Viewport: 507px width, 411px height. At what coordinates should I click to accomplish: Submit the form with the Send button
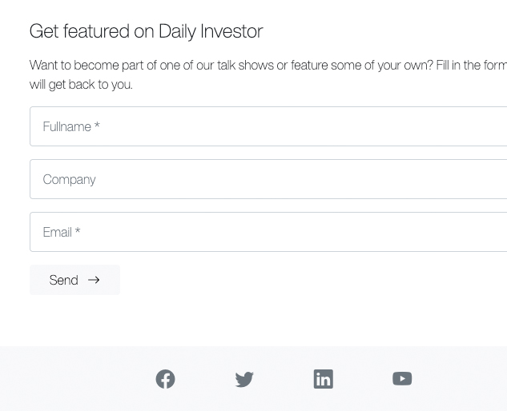[x=74, y=280]
